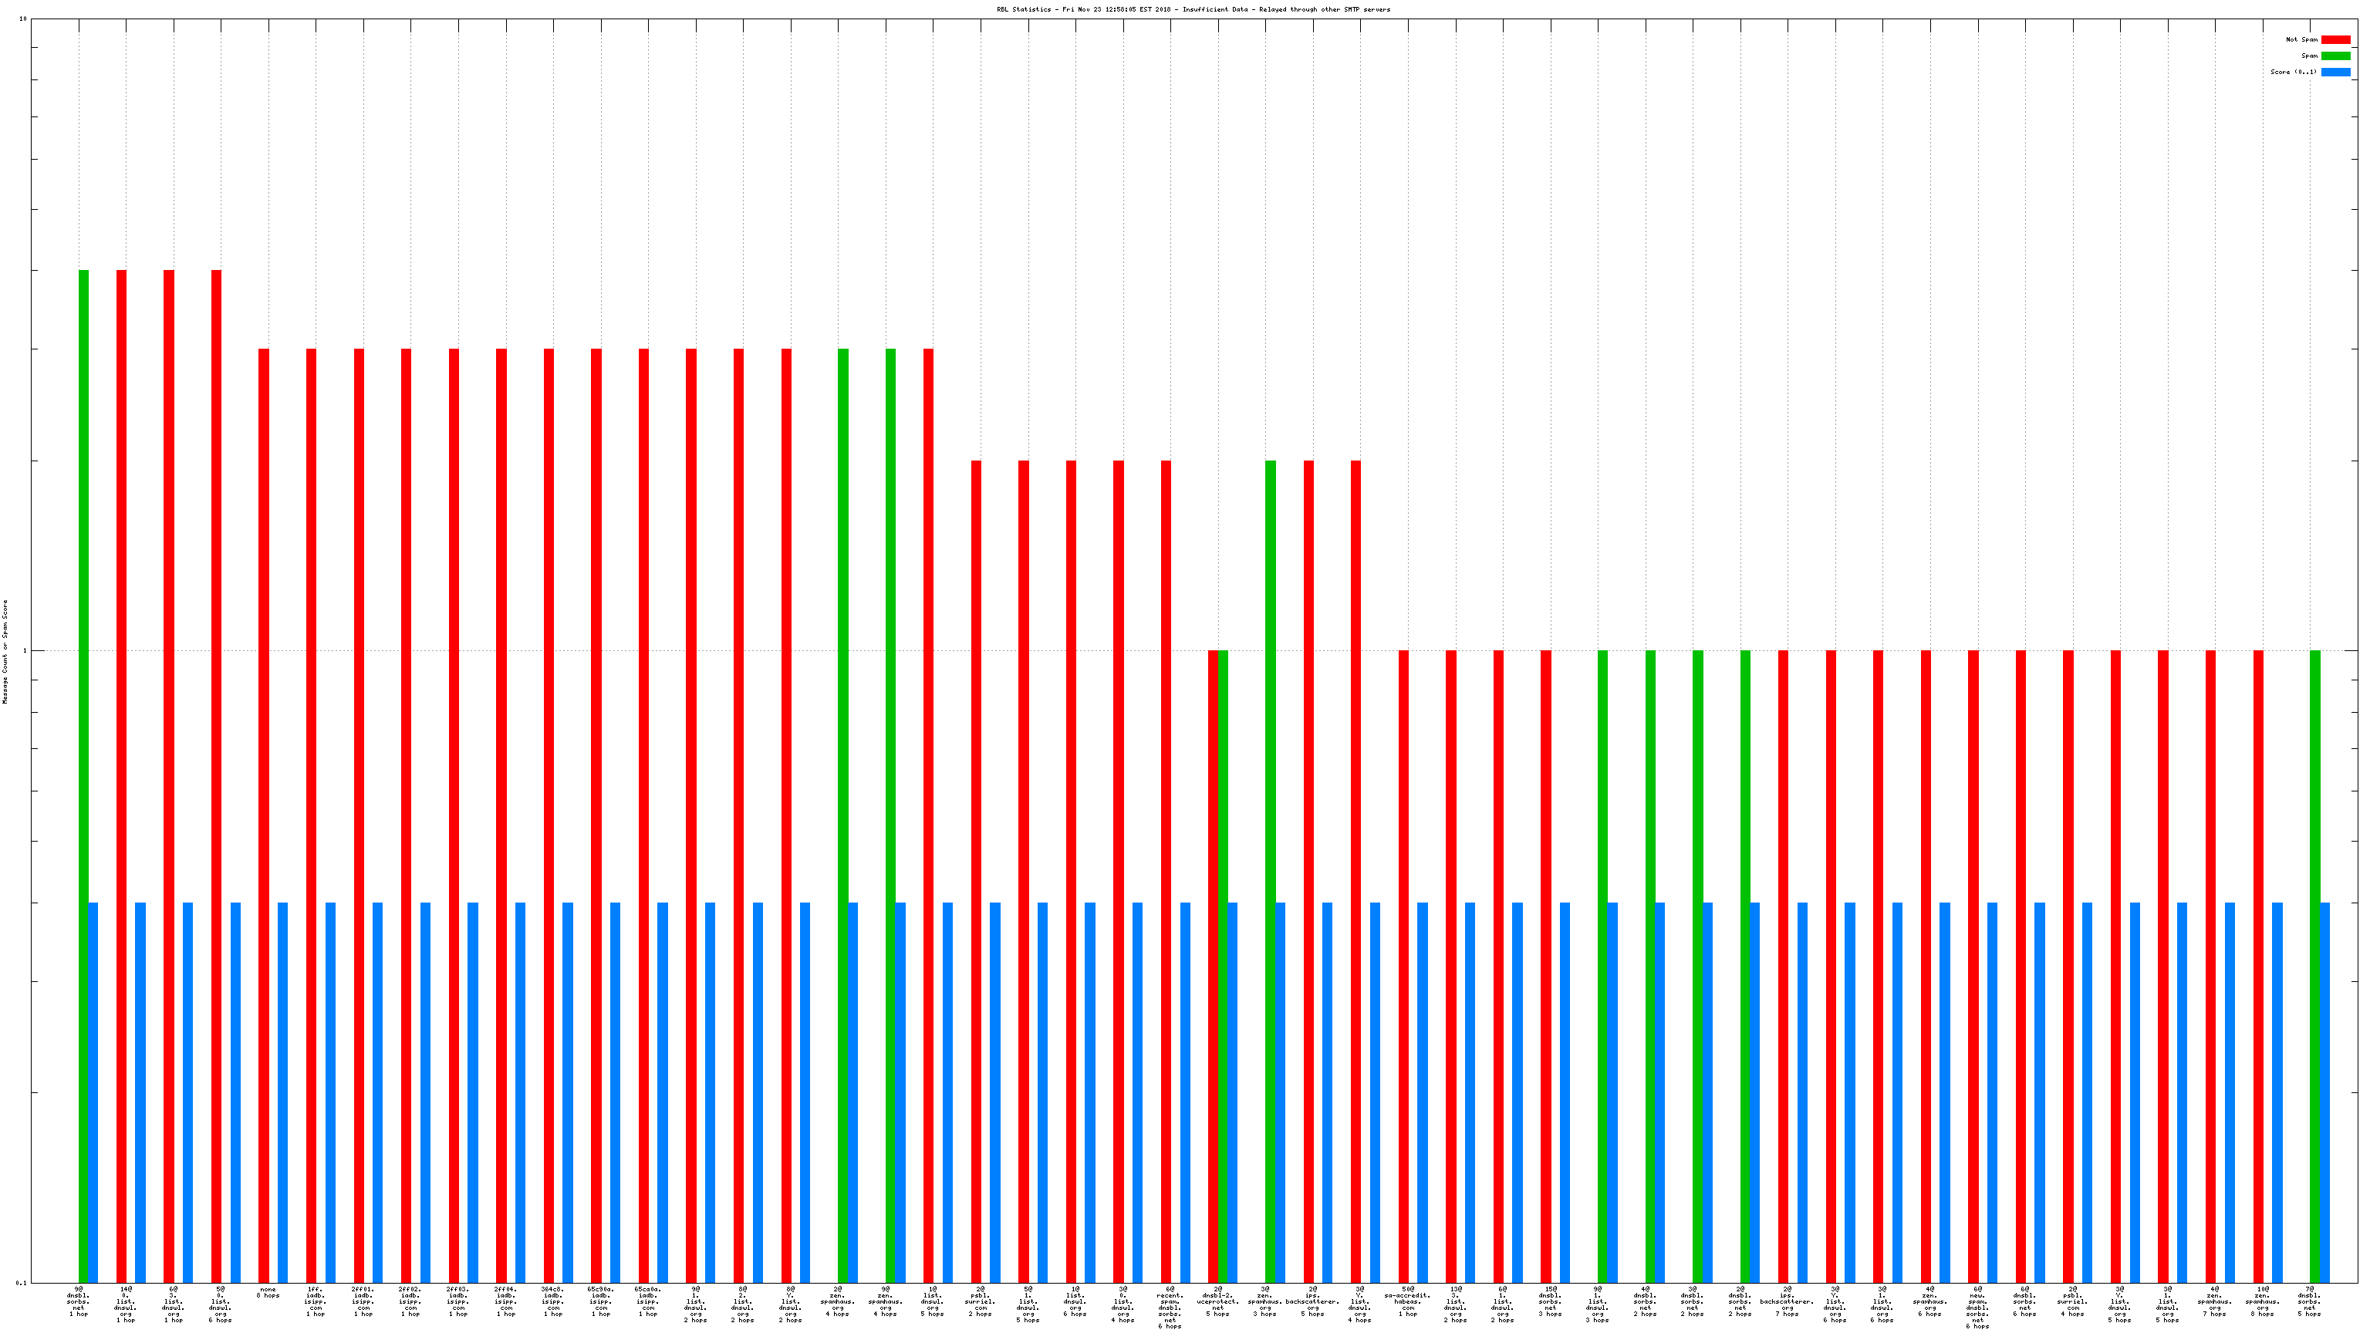The height and width of the screenshot is (1333, 2370).
Task: Click the sa-accredit.habeas.com axis label
Action: [1408, 1301]
